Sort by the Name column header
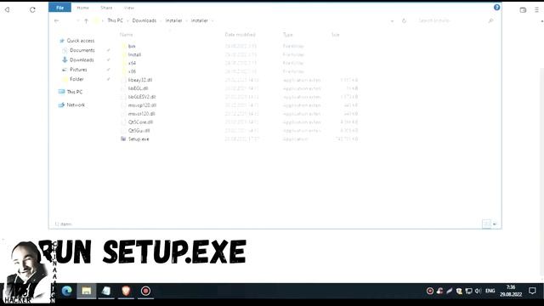Screen dimensions: 544x306 [127, 35]
